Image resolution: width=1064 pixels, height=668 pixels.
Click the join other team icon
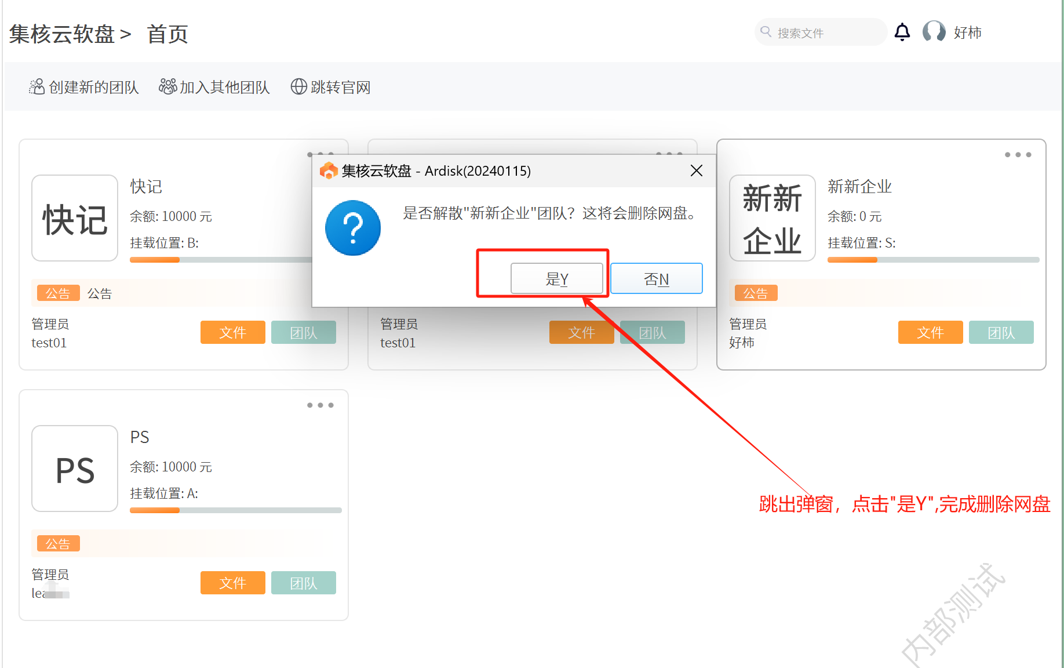[168, 87]
